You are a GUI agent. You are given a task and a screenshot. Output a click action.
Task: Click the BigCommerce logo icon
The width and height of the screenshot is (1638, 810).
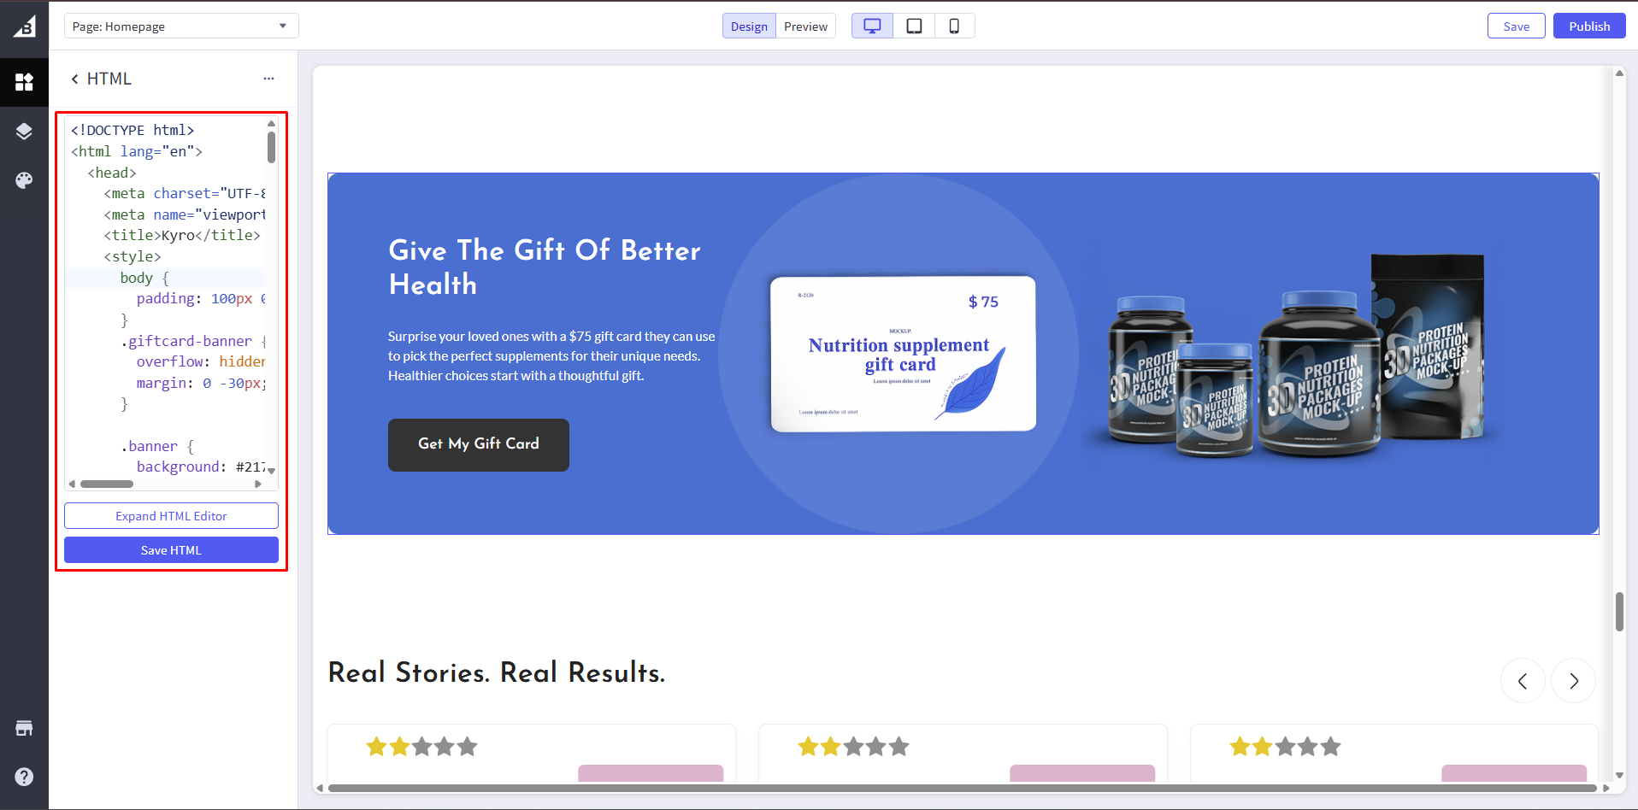tap(24, 26)
